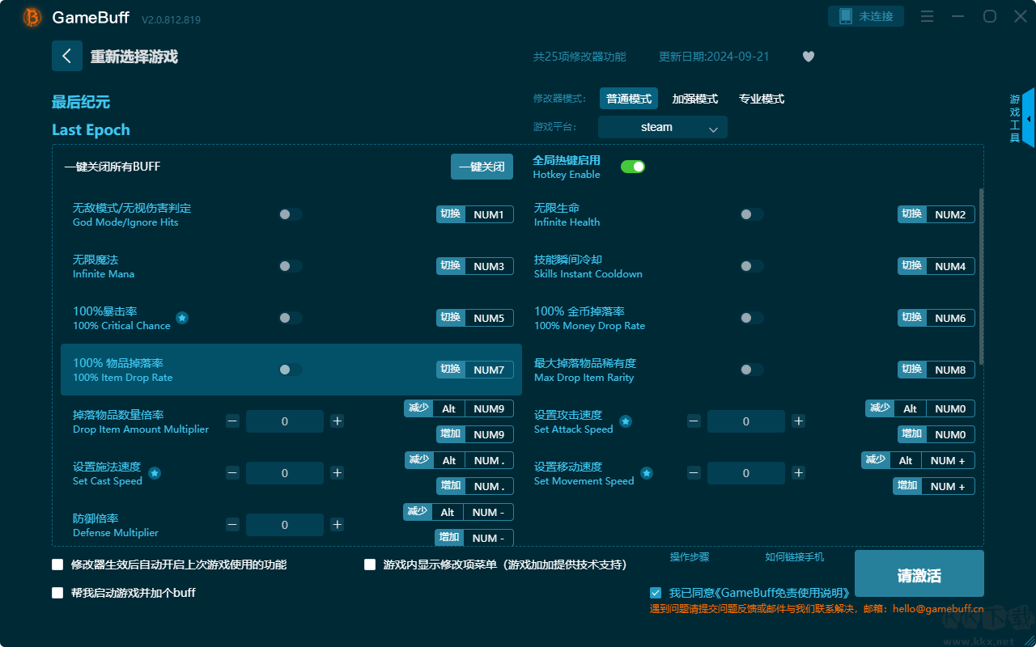Image resolution: width=1036 pixels, height=647 pixels.
Task: Enable Infinite Mana switch
Action: tap(291, 266)
